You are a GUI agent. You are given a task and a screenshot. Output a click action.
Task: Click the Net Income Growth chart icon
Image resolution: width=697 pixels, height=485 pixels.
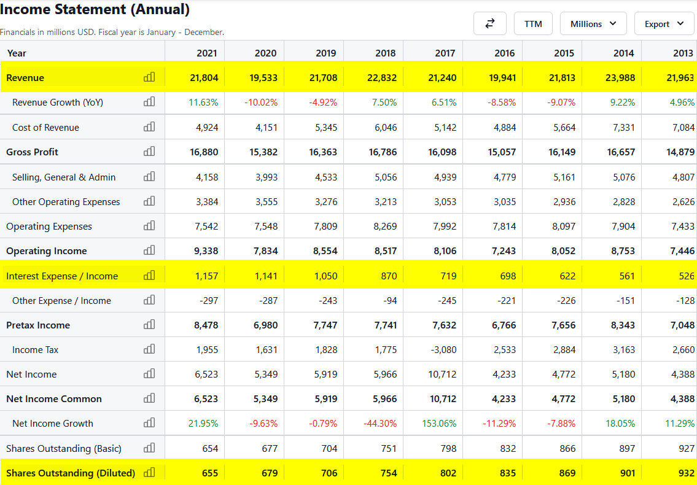pyautogui.click(x=149, y=423)
